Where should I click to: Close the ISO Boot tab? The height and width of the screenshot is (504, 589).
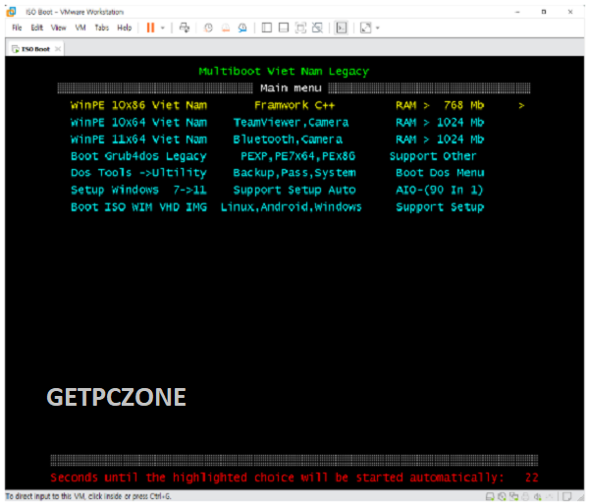click(58, 48)
